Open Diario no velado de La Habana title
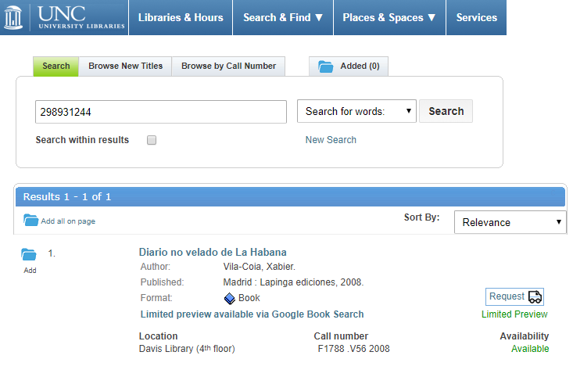Image resolution: width=573 pixels, height=377 pixels. point(213,253)
